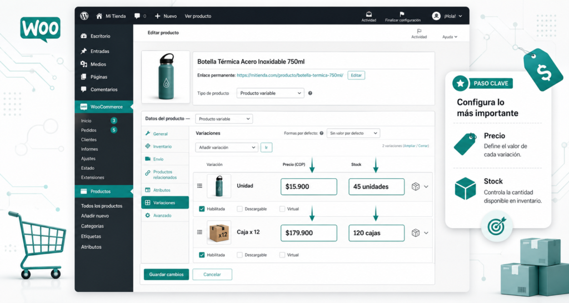Open Comentarios in the sidebar
This screenshot has height=303, width=569.
pyautogui.click(x=99, y=89)
